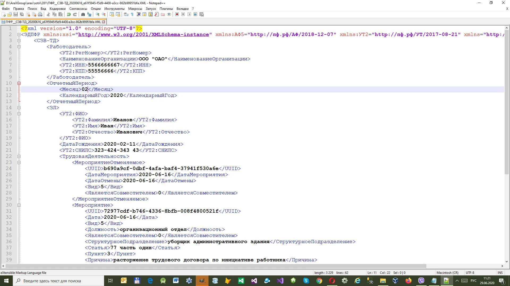
Task: Toggle the Function List toolbar icon
Action: click(157, 14)
